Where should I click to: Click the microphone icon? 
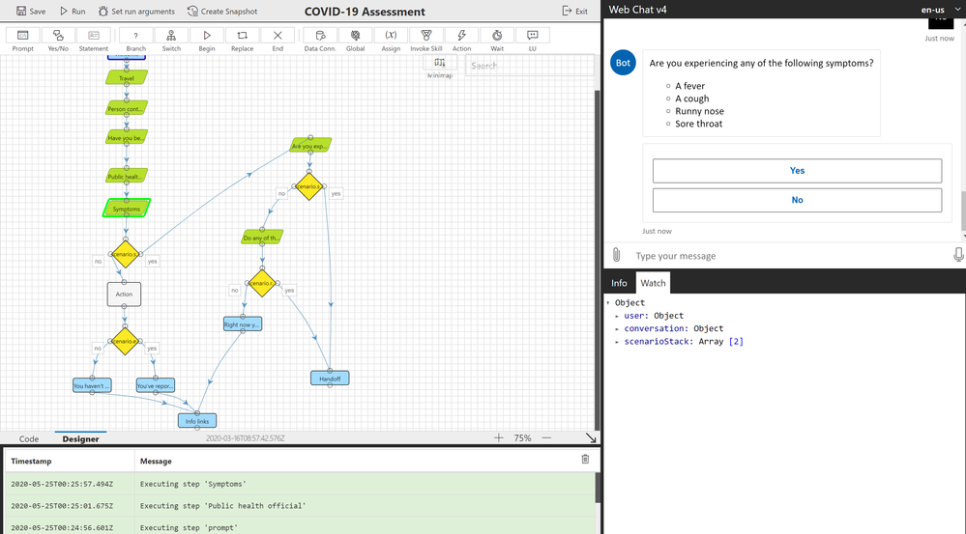pyautogui.click(x=958, y=255)
